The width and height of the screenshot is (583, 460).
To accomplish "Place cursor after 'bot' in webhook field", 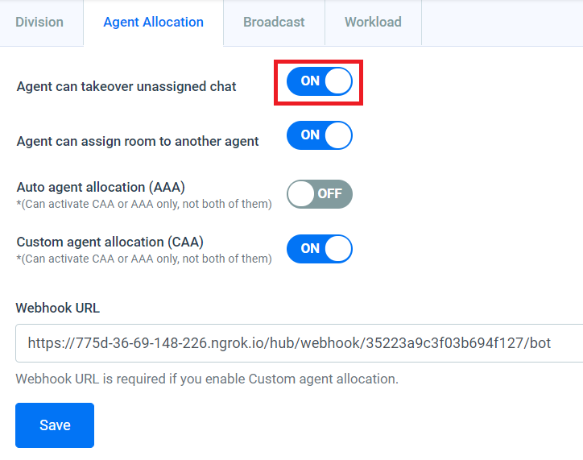I will click(x=552, y=343).
